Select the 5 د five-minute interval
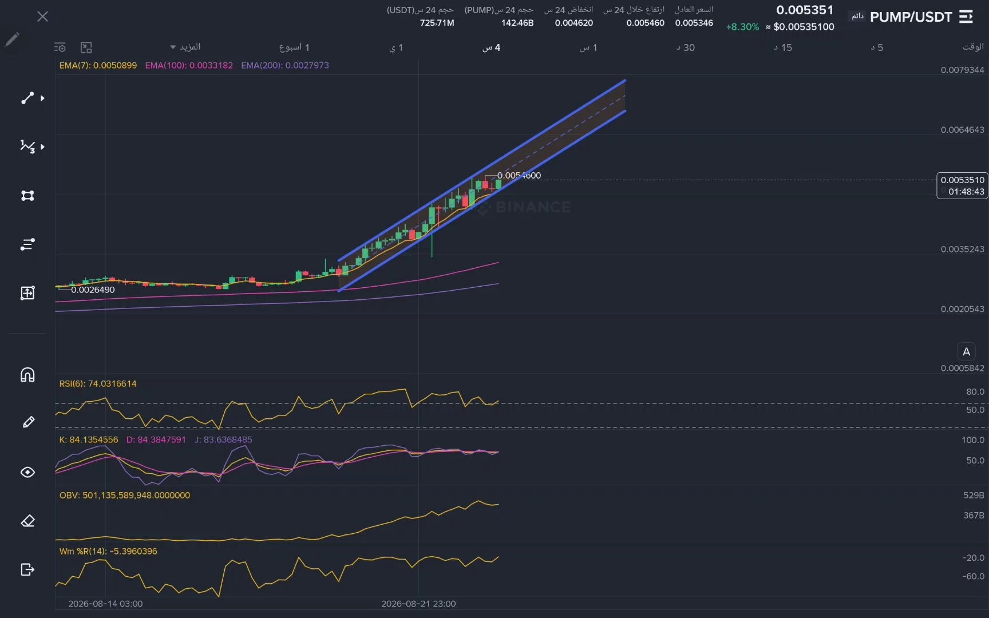Image resolution: width=989 pixels, height=618 pixels. [x=877, y=47]
